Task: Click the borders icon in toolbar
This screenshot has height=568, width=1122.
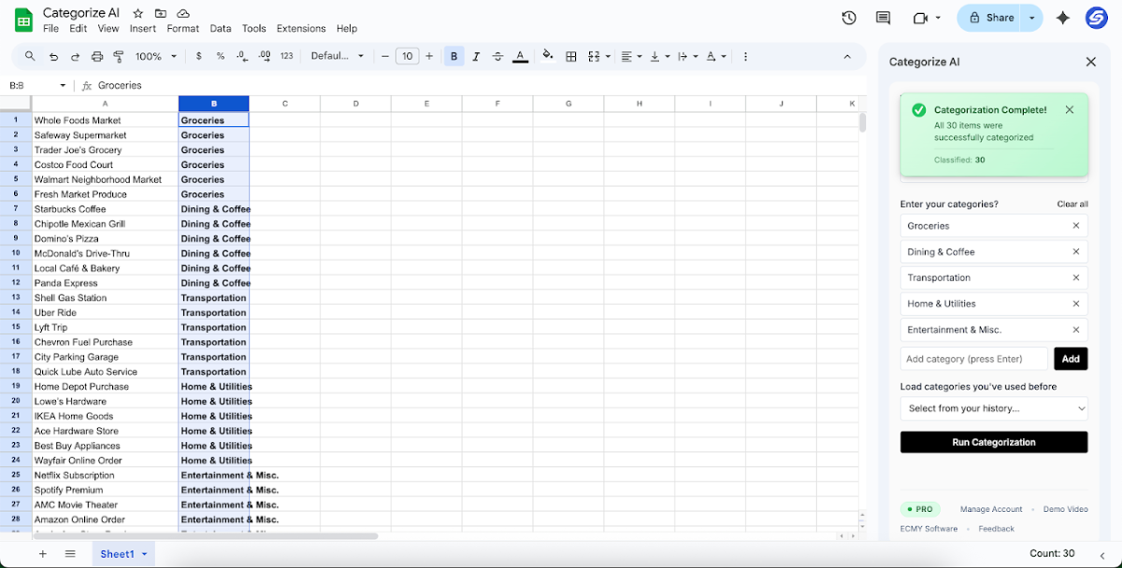Action: 571,56
